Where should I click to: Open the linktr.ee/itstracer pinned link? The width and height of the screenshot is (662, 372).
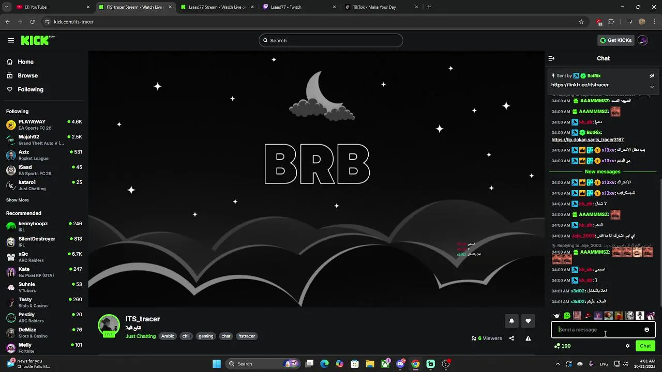click(x=580, y=85)
